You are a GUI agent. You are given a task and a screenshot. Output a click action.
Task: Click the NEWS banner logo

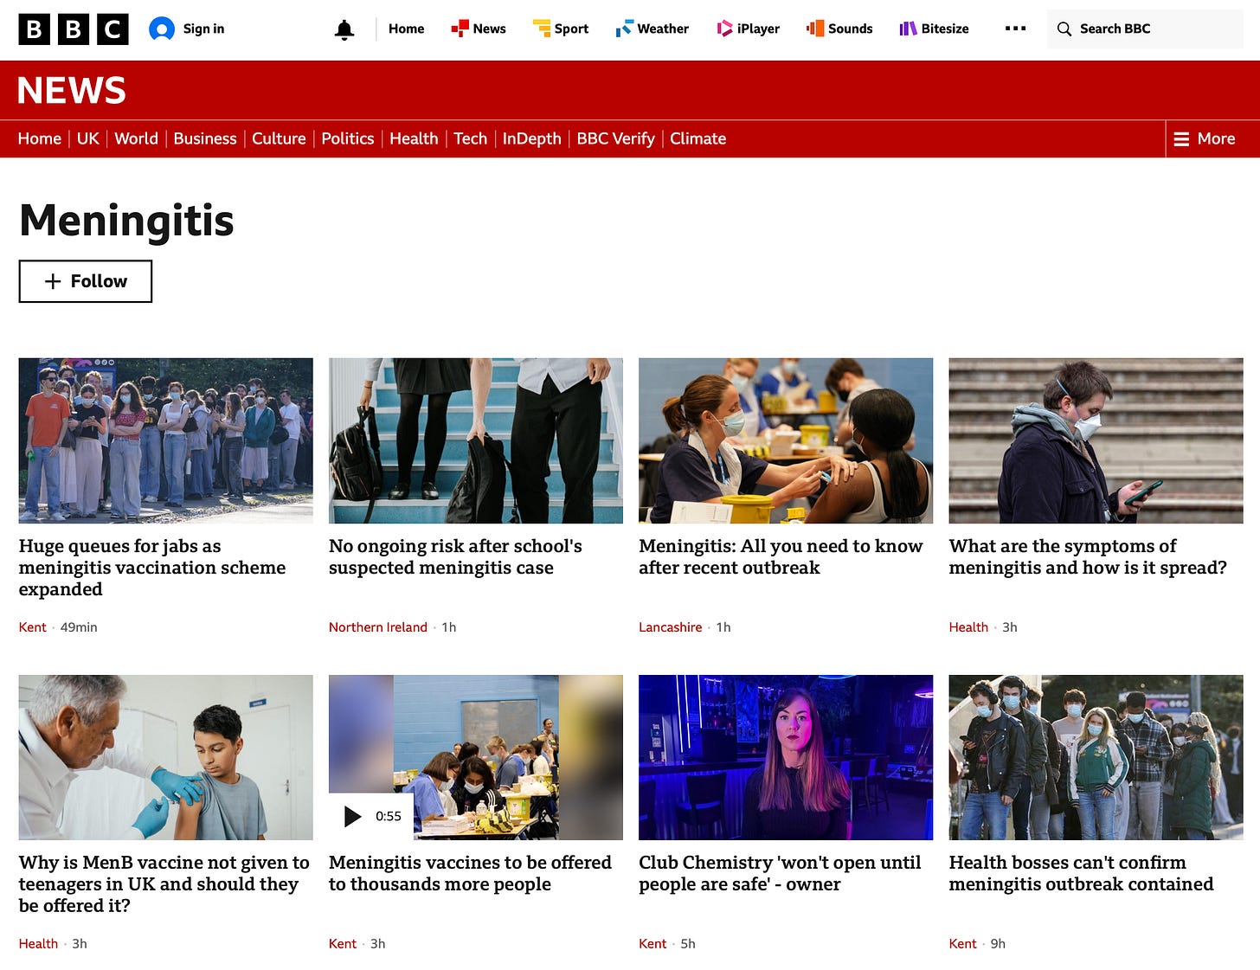coord(72,90)
